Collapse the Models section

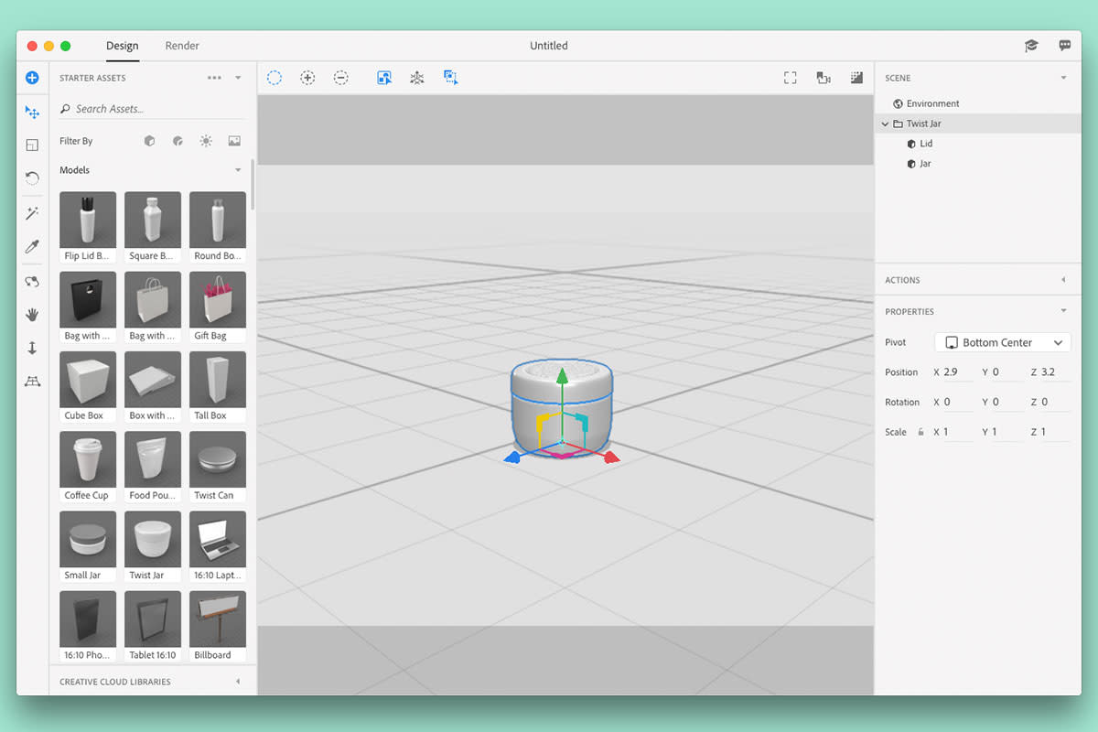tap(238, 170)
